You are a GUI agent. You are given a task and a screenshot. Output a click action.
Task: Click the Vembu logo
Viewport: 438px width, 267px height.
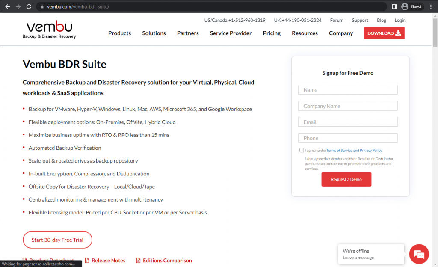click(49, 30)
